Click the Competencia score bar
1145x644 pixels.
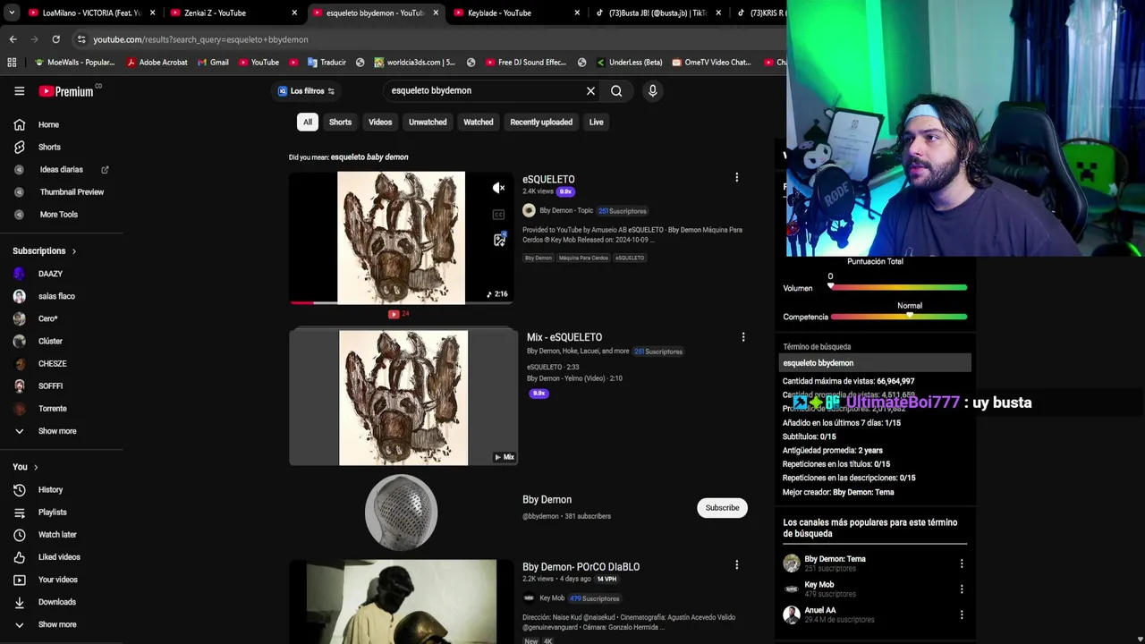[x=898, y=317]
